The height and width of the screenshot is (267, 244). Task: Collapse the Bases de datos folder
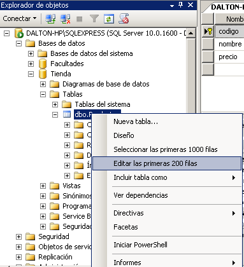(x=19, y=43)
